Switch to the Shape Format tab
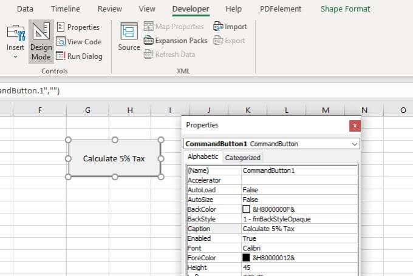Screen dimensions: 413x276 click(345, 9)
